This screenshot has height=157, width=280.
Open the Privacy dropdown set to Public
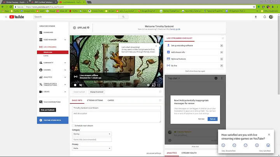pos(92,148)
